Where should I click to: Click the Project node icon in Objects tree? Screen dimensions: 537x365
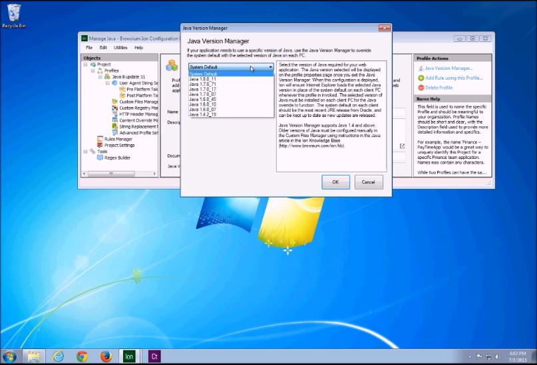pos(92,64)
